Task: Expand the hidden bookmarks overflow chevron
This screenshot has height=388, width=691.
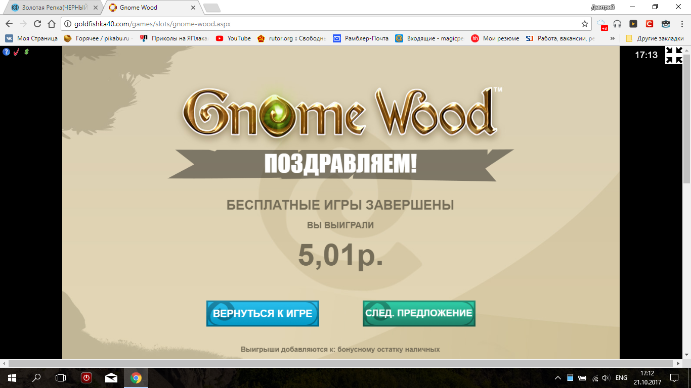Action: [613, 38]
